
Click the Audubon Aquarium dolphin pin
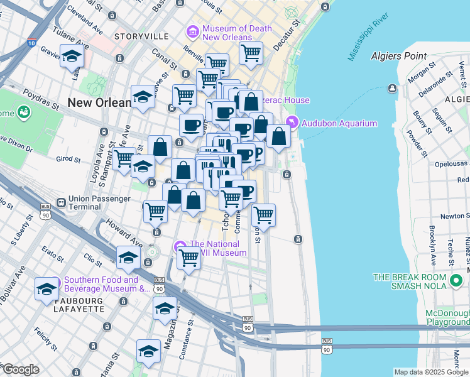point(292,123)
